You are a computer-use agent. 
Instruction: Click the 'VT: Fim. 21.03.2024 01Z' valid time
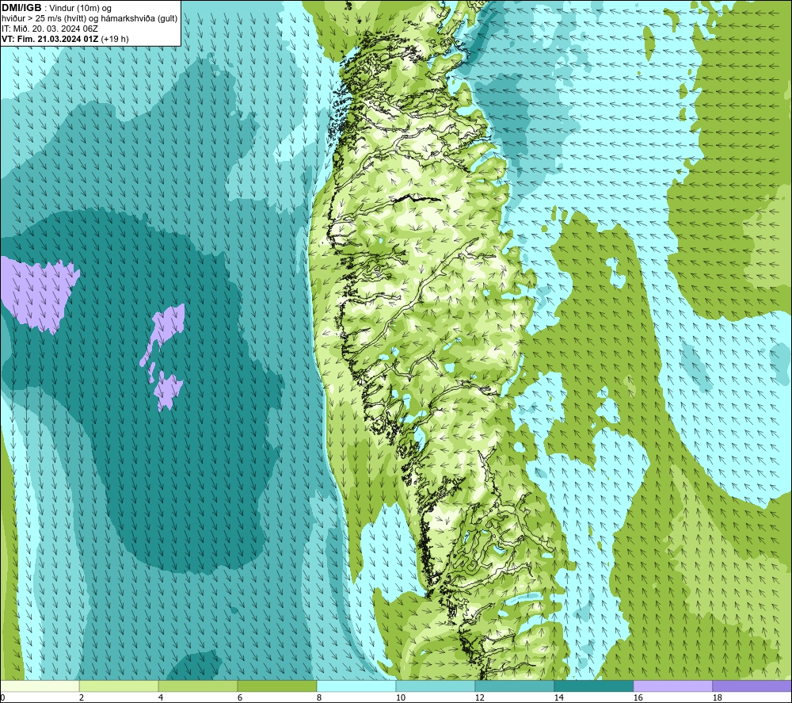click(x=50, y=39)
